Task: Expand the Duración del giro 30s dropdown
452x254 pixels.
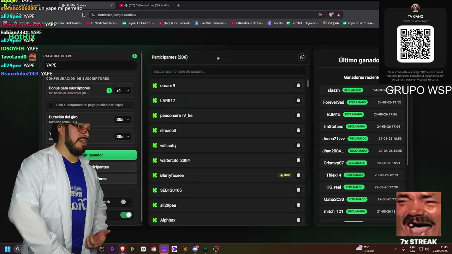Action: (x=123, y=120)
